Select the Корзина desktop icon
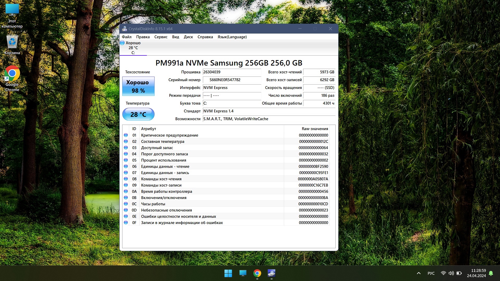Image resolution: width=500 pixels, height=281 pixels. pos(12,45)
